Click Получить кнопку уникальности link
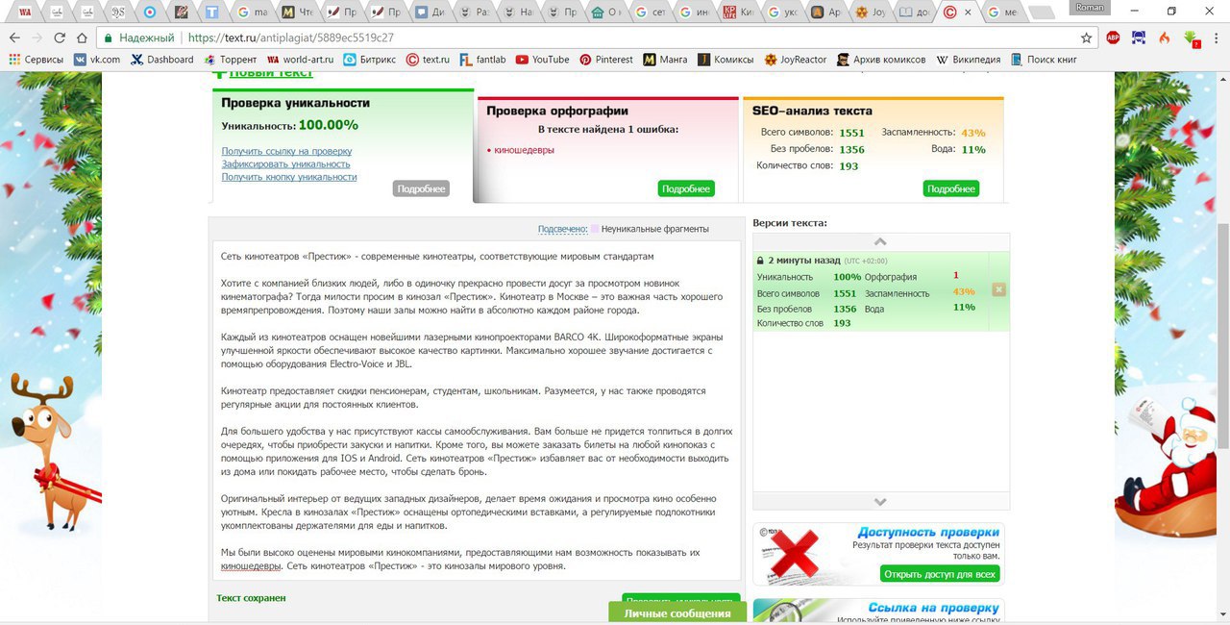Image resolution: width=1230 pixels, height=625 pixels. (289, 177)
